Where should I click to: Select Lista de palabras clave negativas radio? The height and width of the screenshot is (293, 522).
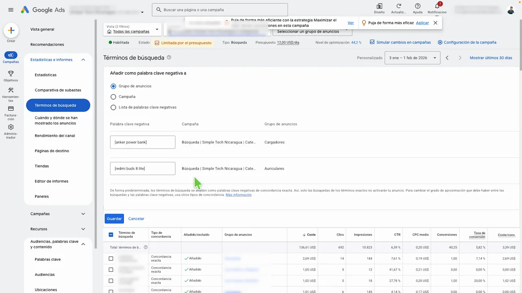pyautogui.click(x=113, y=107)
